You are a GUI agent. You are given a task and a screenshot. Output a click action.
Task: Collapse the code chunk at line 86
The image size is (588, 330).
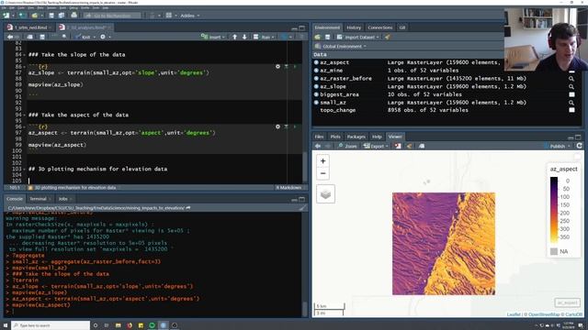point(25,67)
